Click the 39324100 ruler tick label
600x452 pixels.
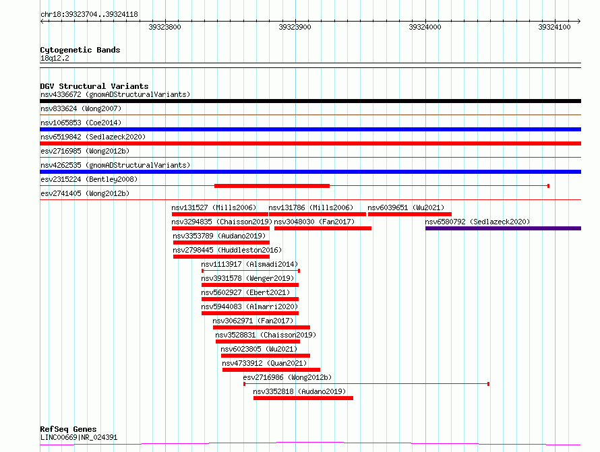554,27
